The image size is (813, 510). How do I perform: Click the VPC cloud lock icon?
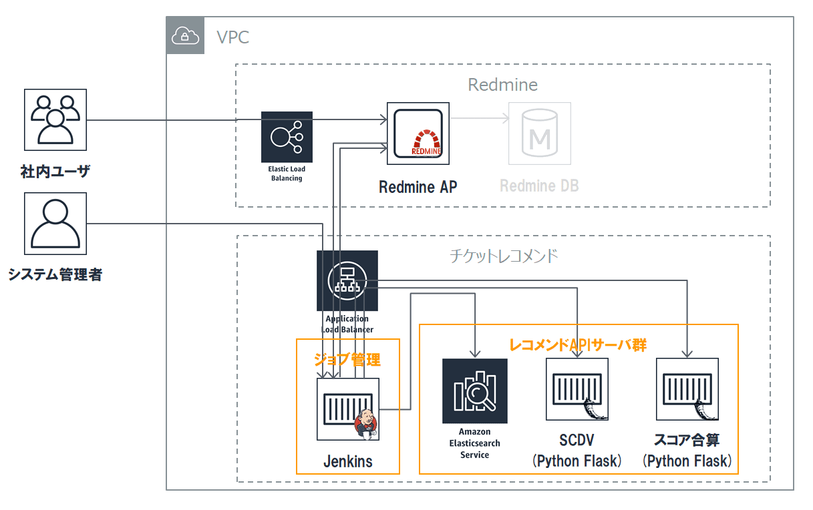pos(185,36)
